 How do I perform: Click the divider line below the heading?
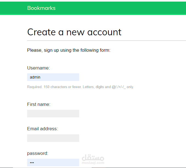tap(107, 40)
